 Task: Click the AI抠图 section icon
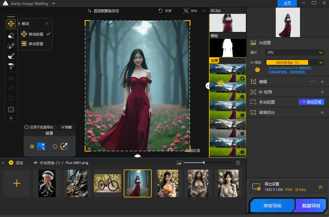[x=253, y=43]
